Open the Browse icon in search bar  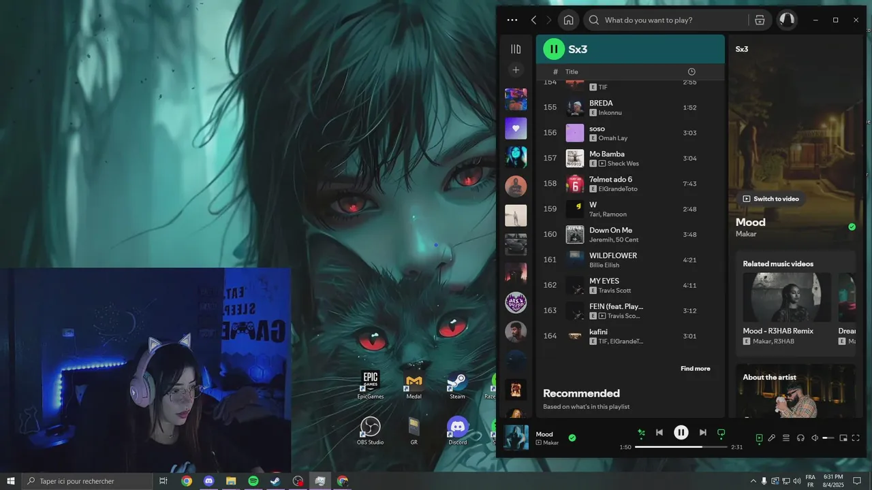point(760,20)
